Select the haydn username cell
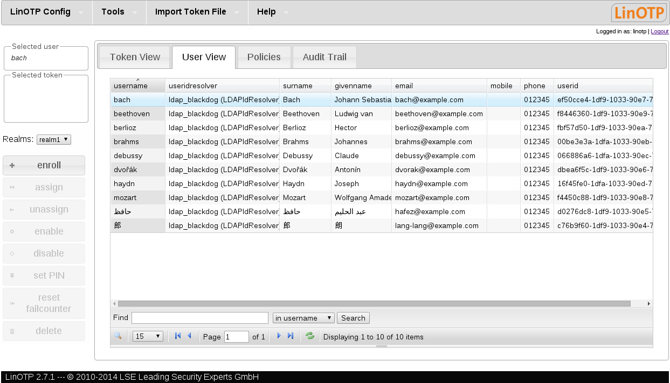The height and width of the screenshot is (383, 670). pyautogui.click(x=138, y=183)
